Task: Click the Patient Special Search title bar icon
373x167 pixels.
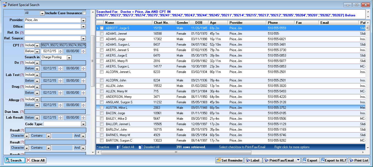Action: click(5, 5)
